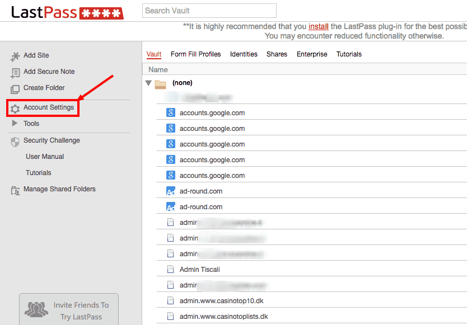Click the LastPass logo

tap(67, 12)
